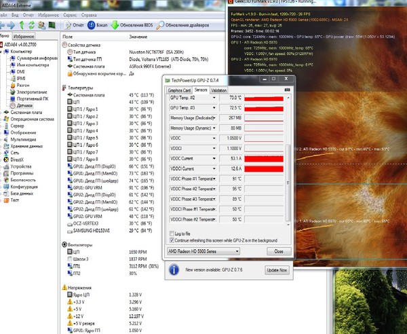The image size is (407, 334).
Task: Open Memory Usage (Dedicated) dropdown
Action: click(214, 118)
